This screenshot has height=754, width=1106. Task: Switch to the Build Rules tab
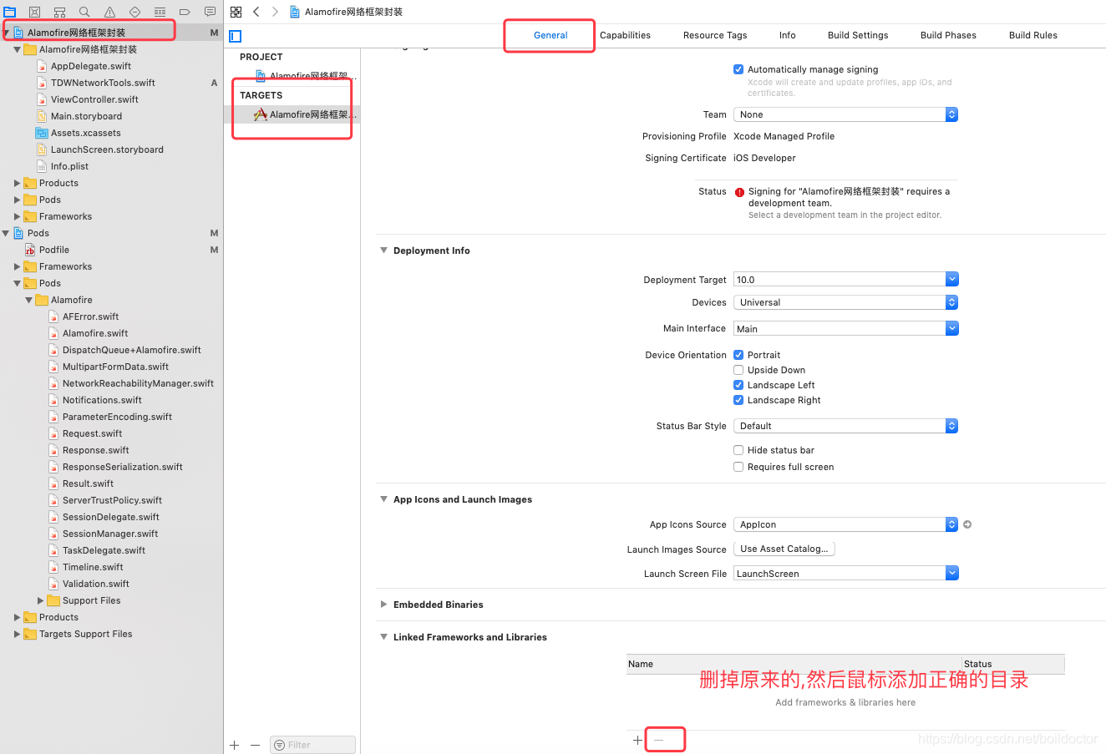point(1032,35)
